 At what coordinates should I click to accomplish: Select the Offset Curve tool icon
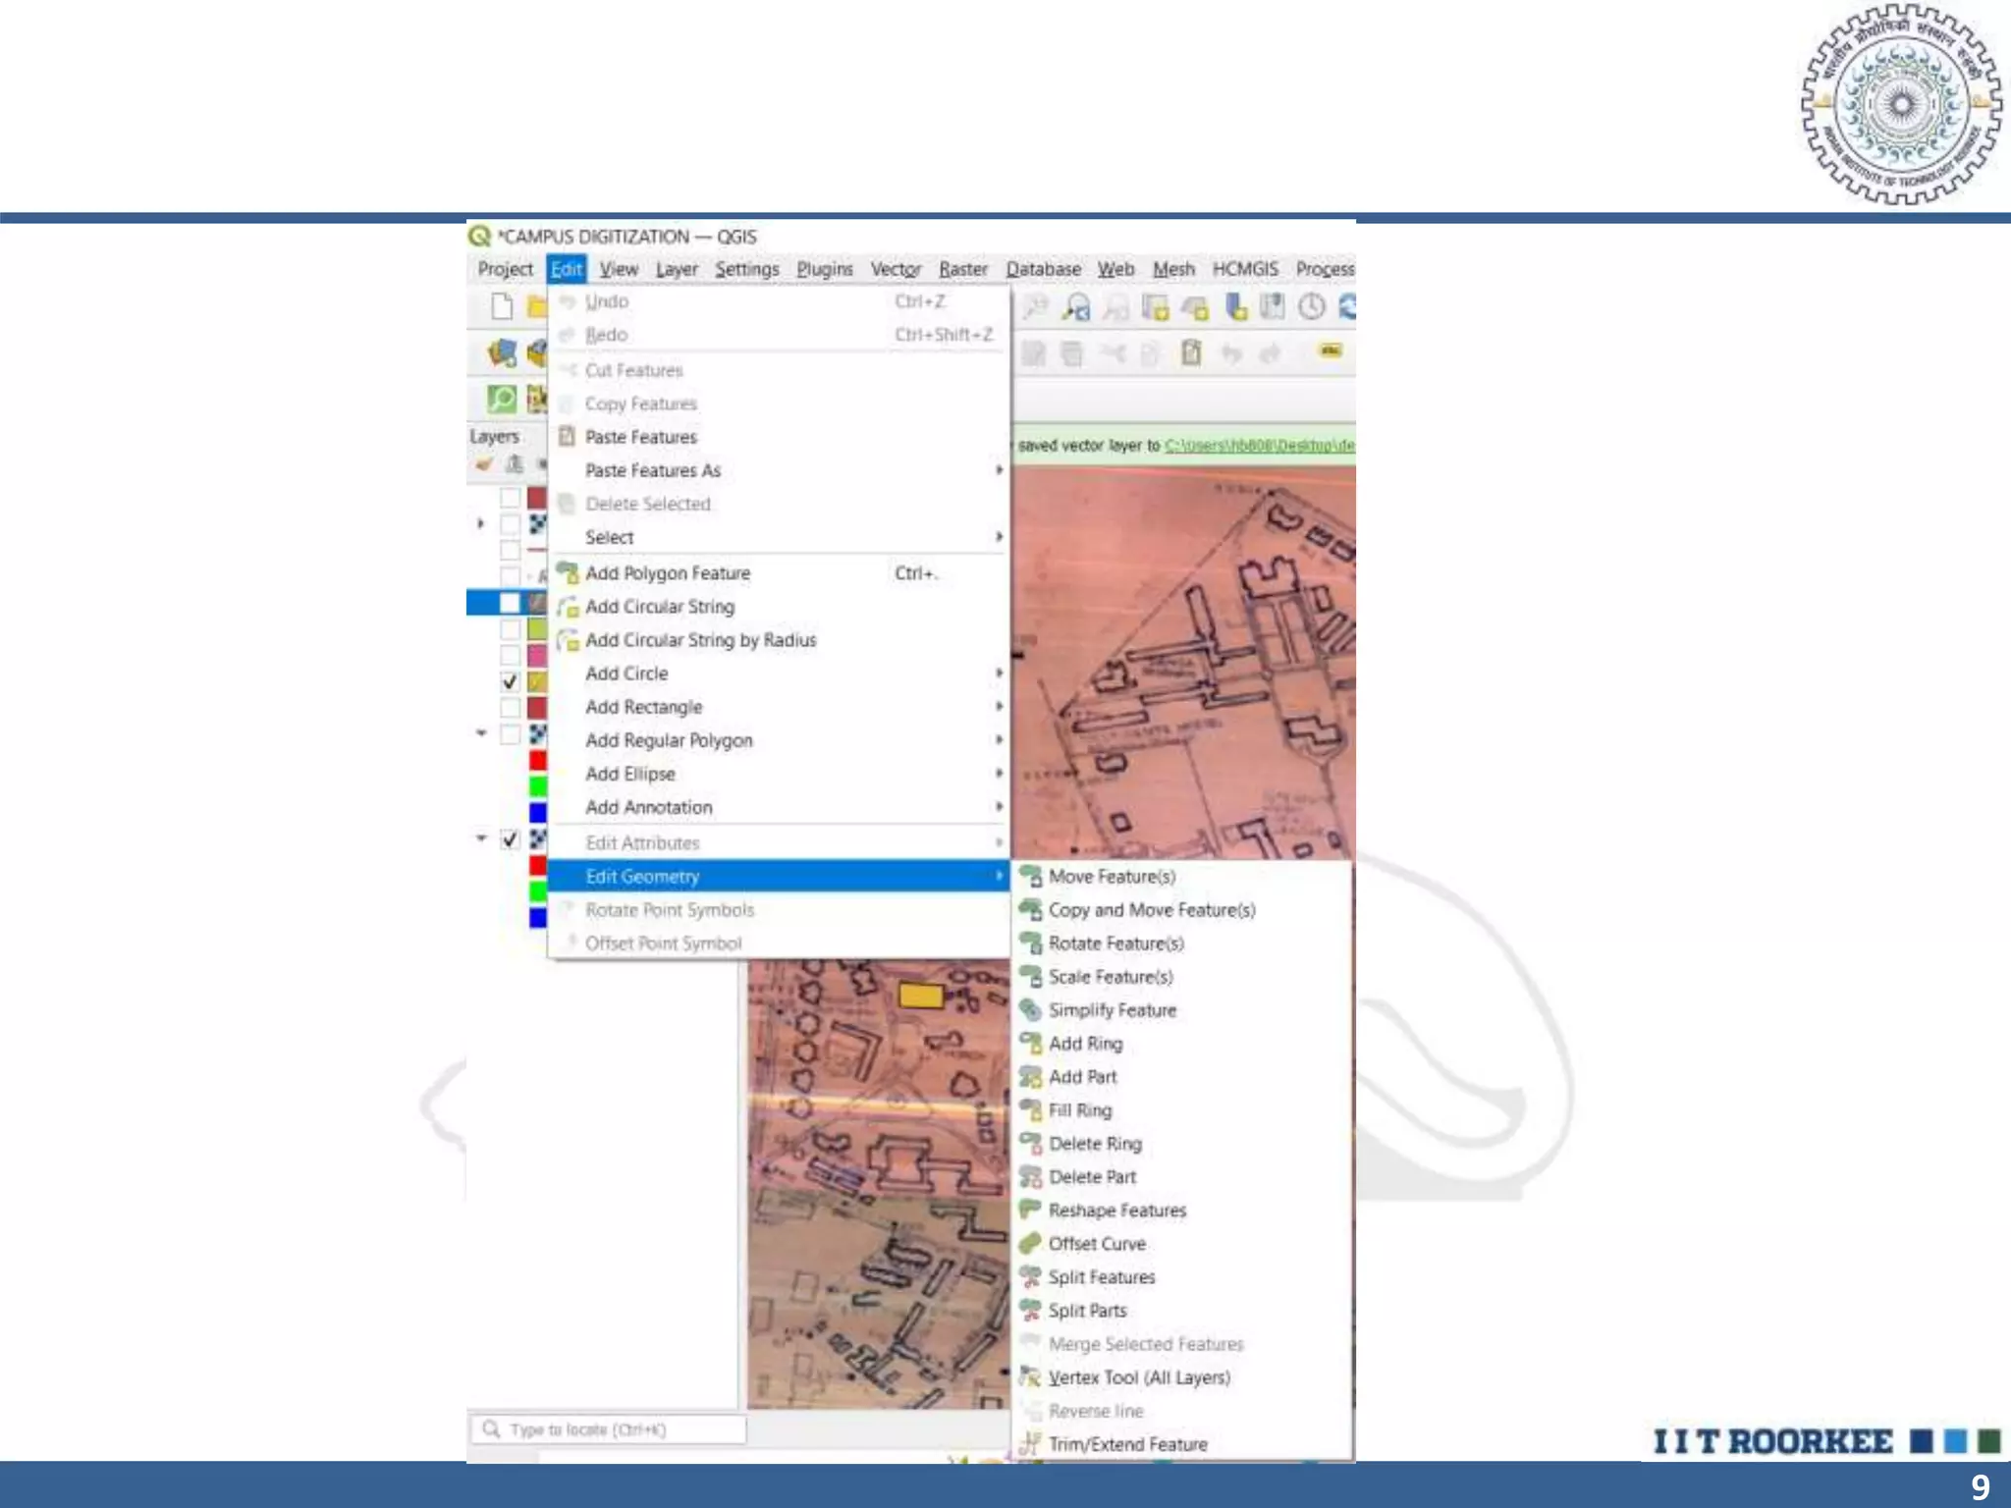click(1029, 1244)
